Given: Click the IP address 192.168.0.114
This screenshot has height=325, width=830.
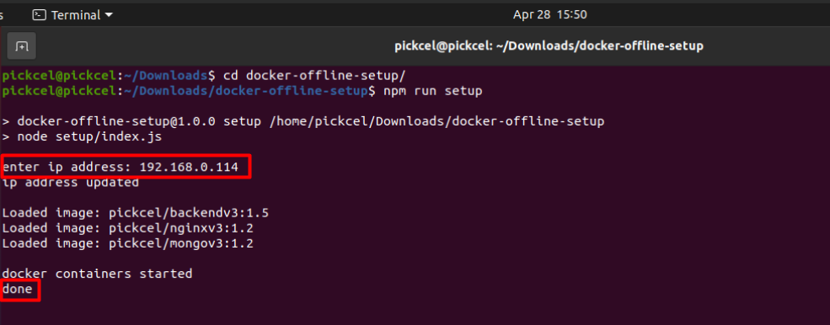Looking at the screenshot, I should pos(189,168).
